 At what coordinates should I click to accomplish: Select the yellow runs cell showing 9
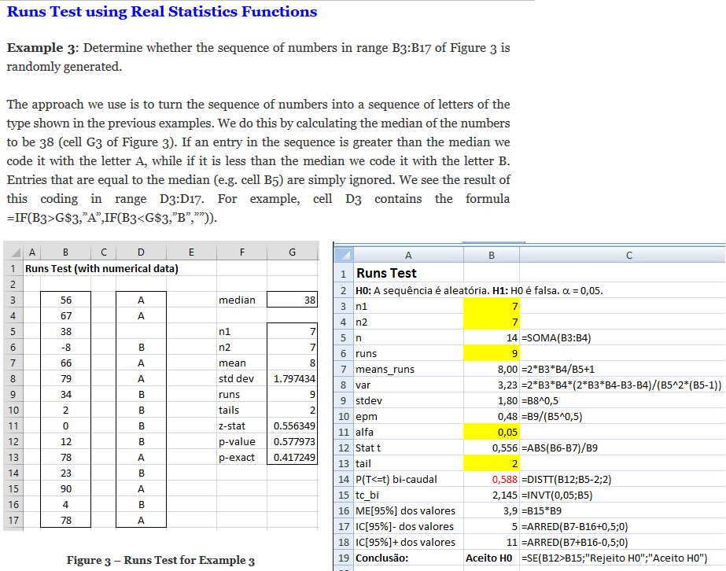point(492,354)
